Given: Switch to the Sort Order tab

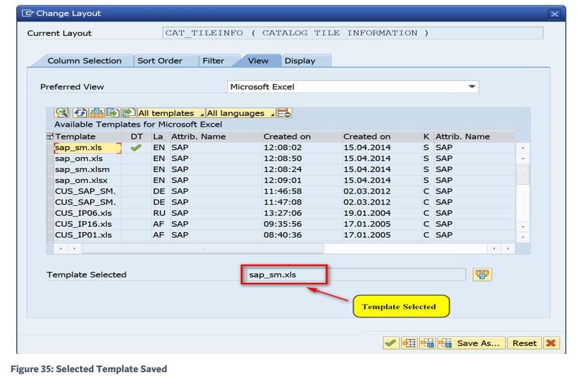Looking at the screenshot, I should [160, 61].
